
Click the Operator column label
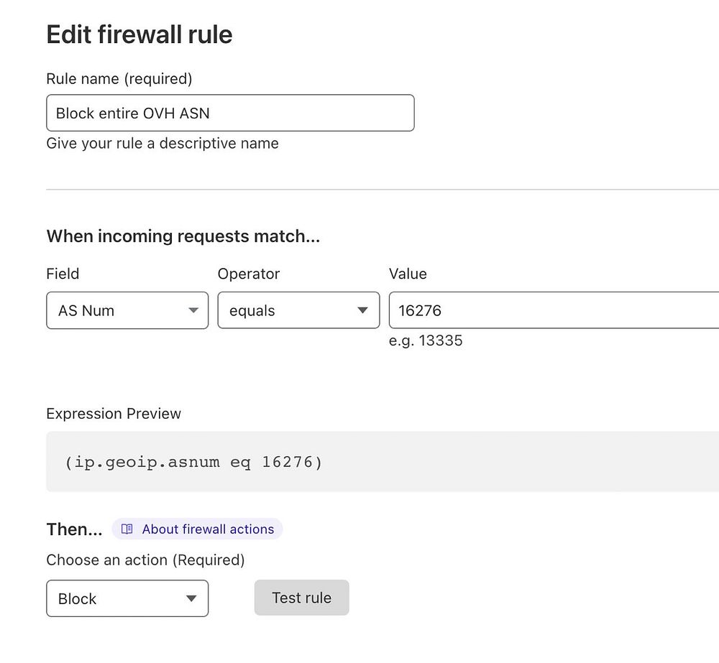[249, 274]
